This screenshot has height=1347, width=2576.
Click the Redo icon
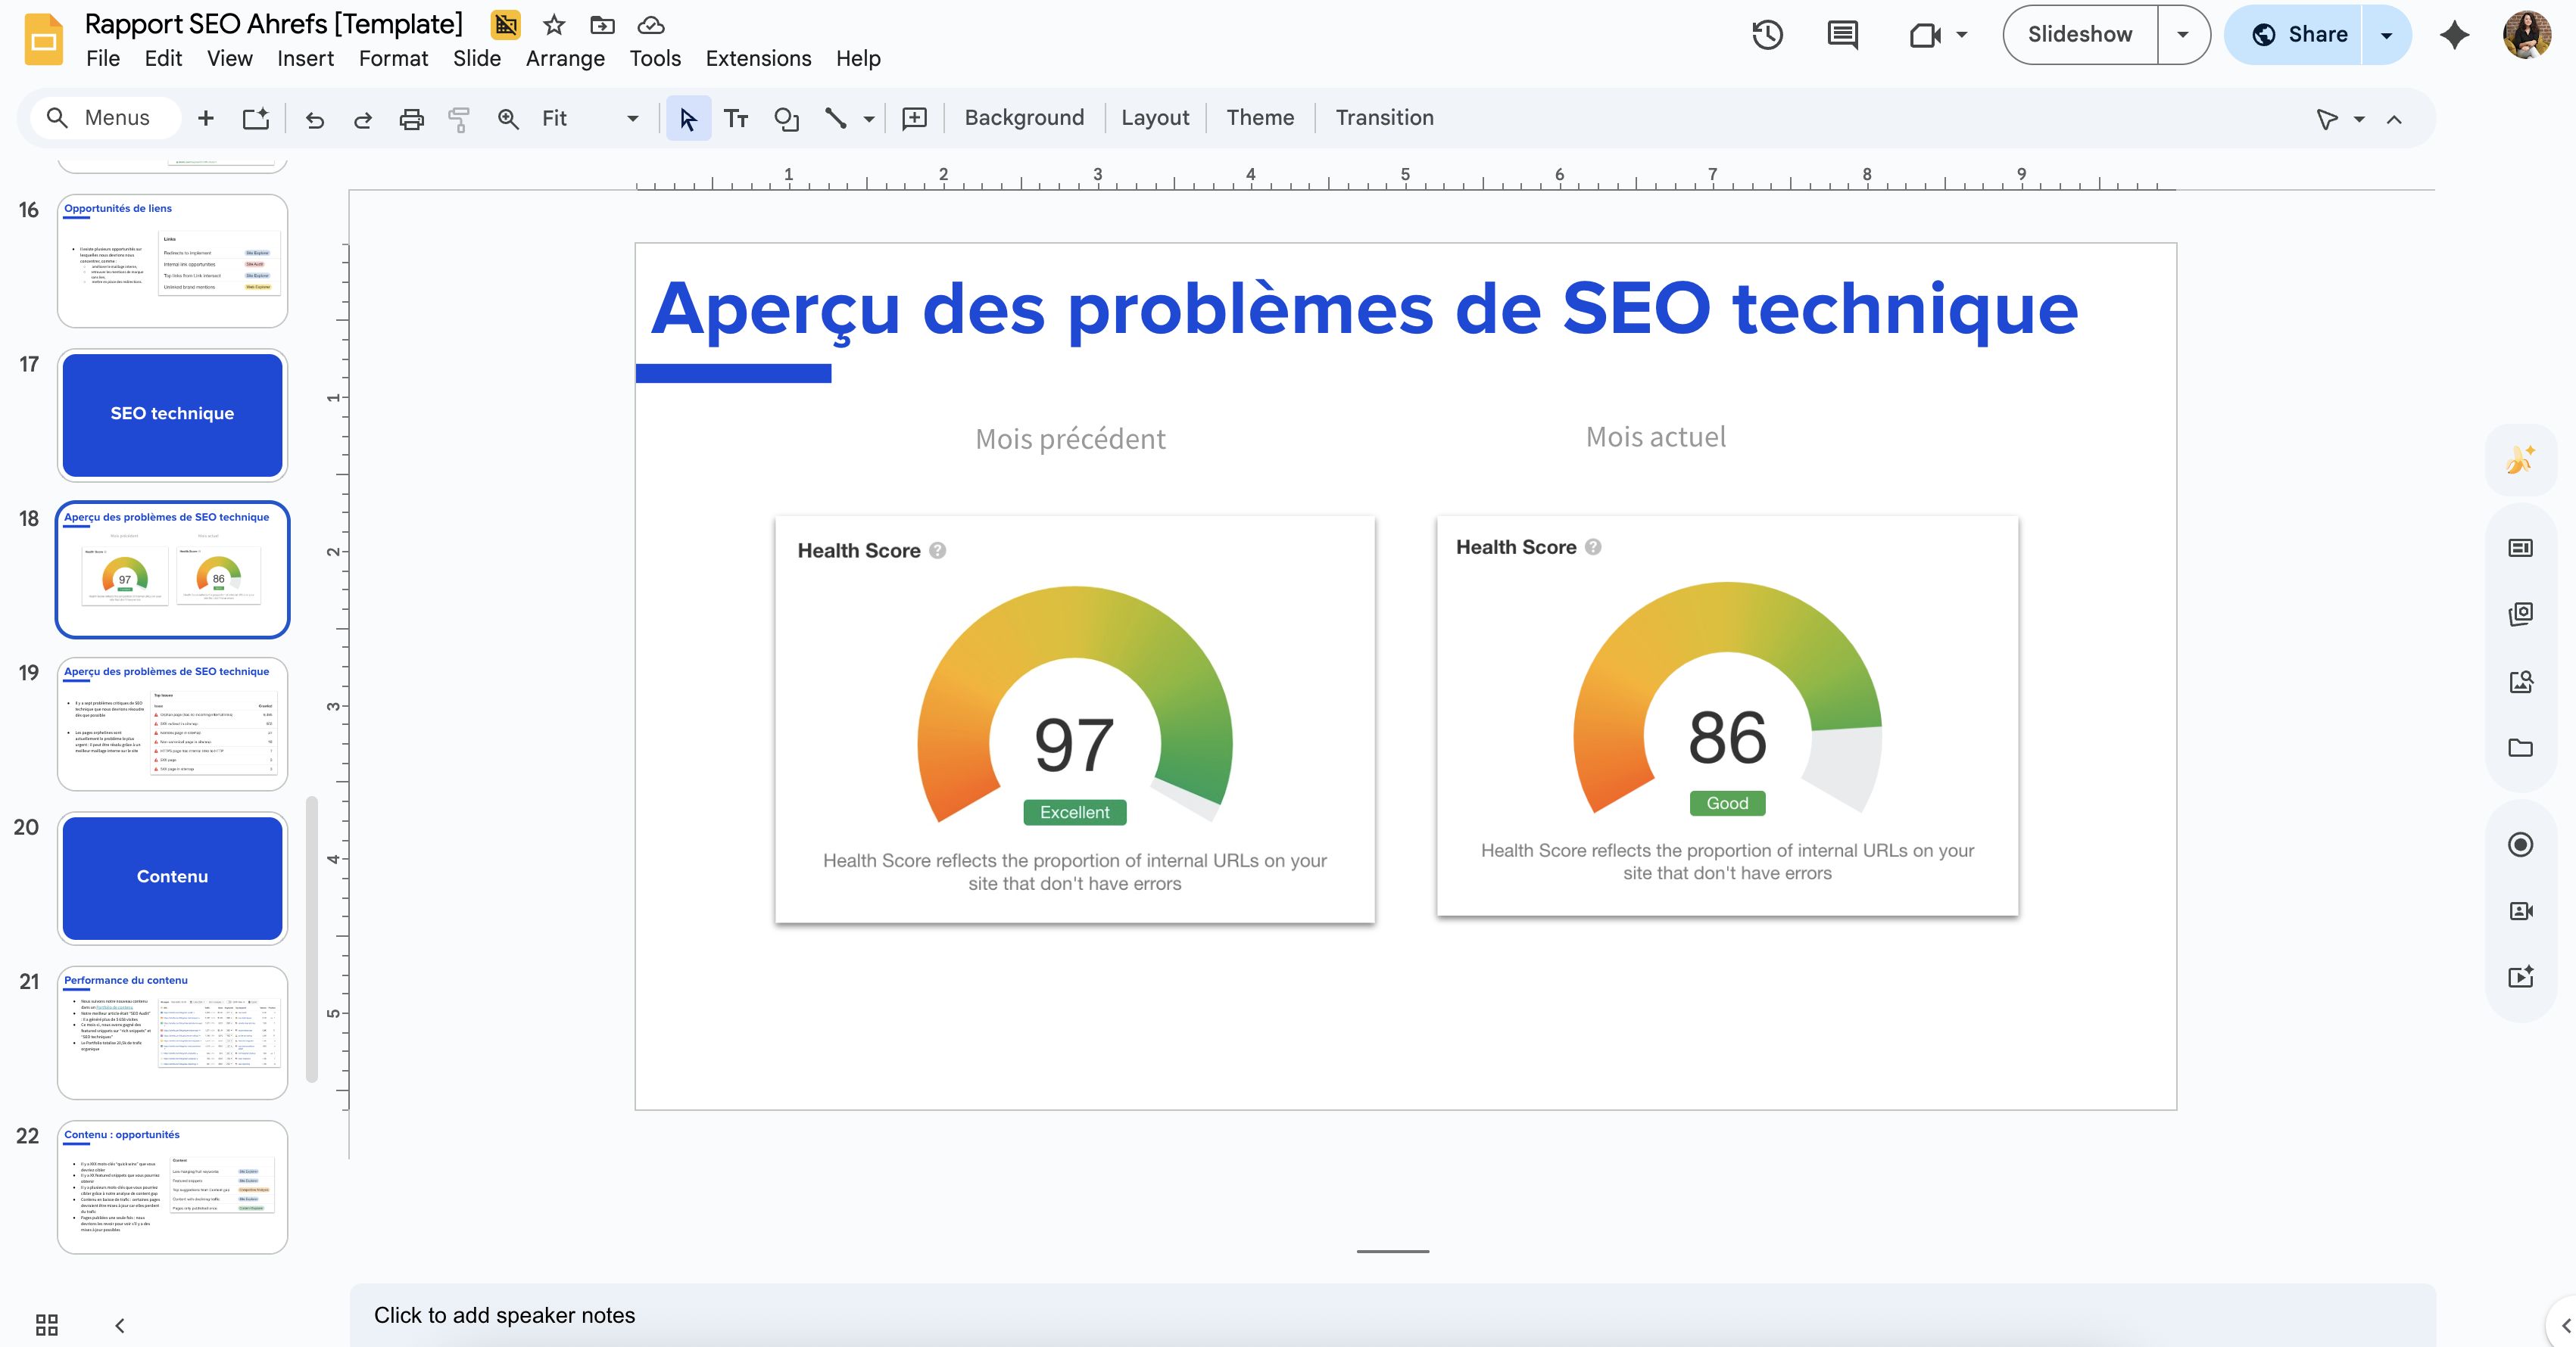362,118
